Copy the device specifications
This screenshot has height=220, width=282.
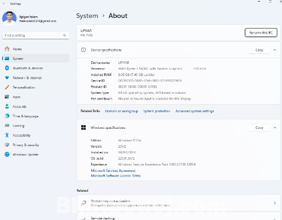tap(259, 50)
